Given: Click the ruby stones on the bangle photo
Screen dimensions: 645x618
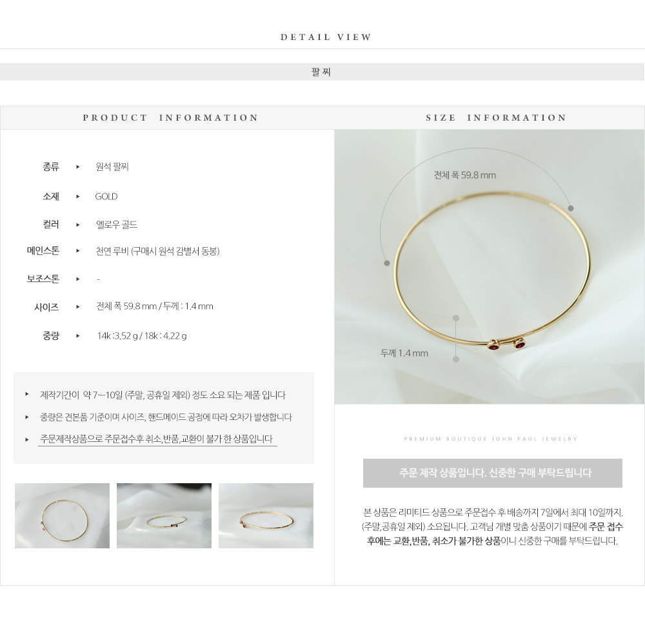Looking at the screenshot, I should (x=507, y=345).
